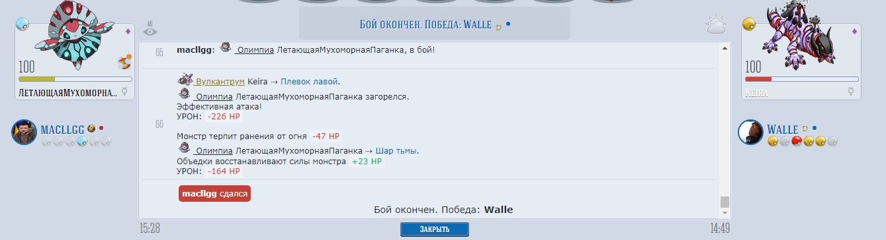This screenshot has height=240, width=886.
Task: Click Walle's player avatar
Action: 750,132
